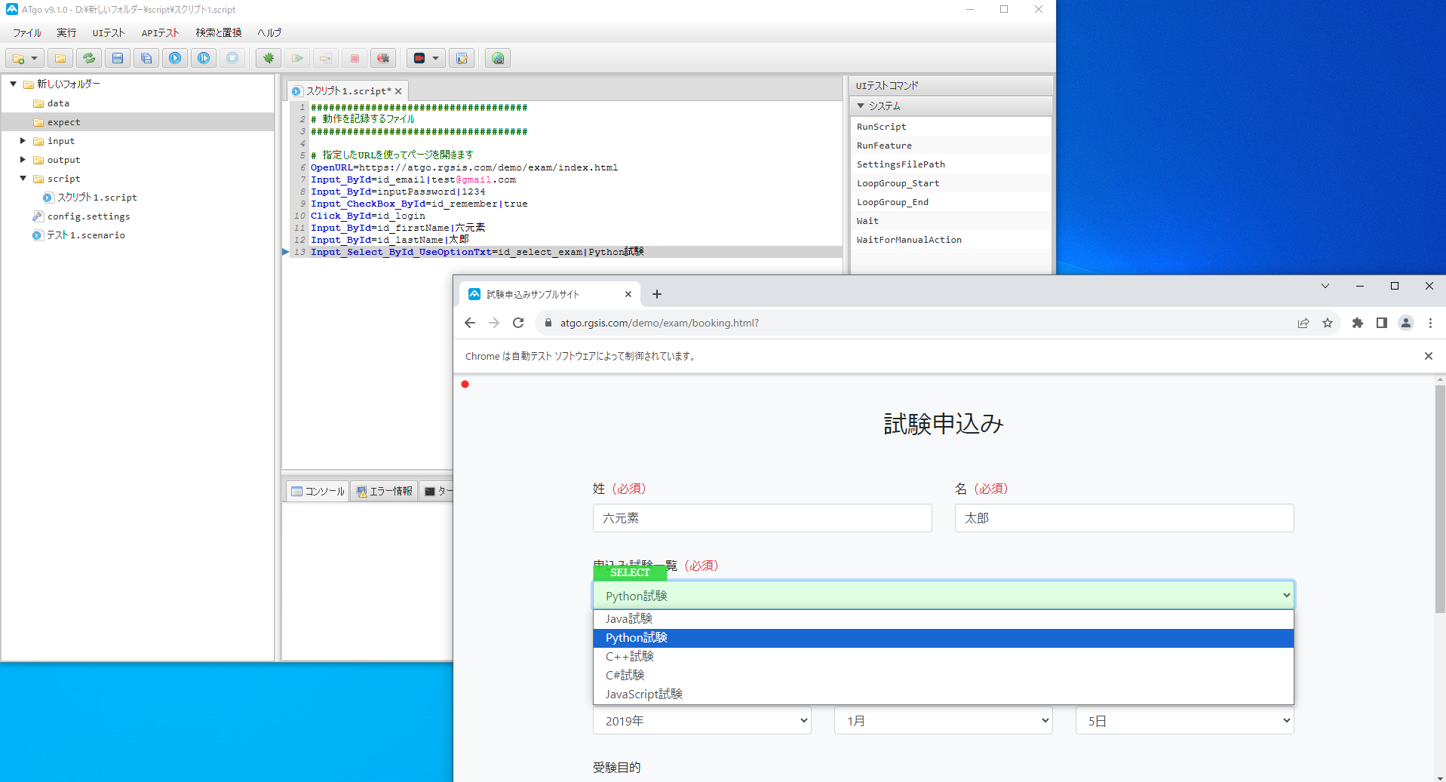
Task: Save all open files
Action: coord(146,58)
